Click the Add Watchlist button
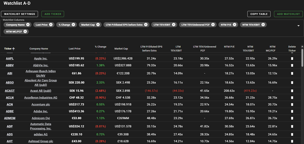 click(x=288, y=14)
